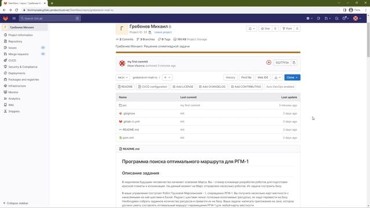Open CI/CD in sidebar
This screenshot has width=370, height=208.
pos(12,60)
